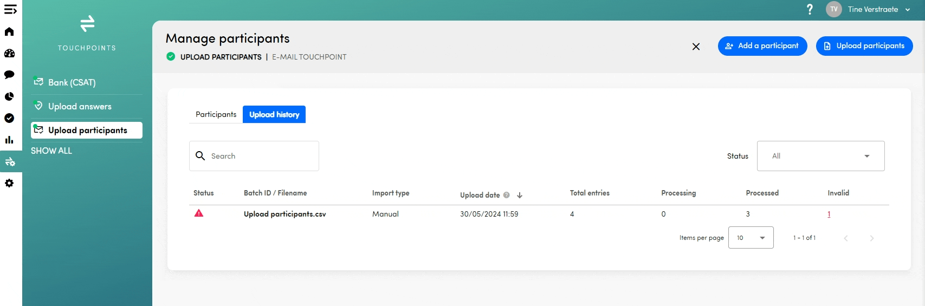Image resolution: width=925 pixels, height=306 pixels.
Task: Open the Items per page dropdown
Action: pos(751,238)
